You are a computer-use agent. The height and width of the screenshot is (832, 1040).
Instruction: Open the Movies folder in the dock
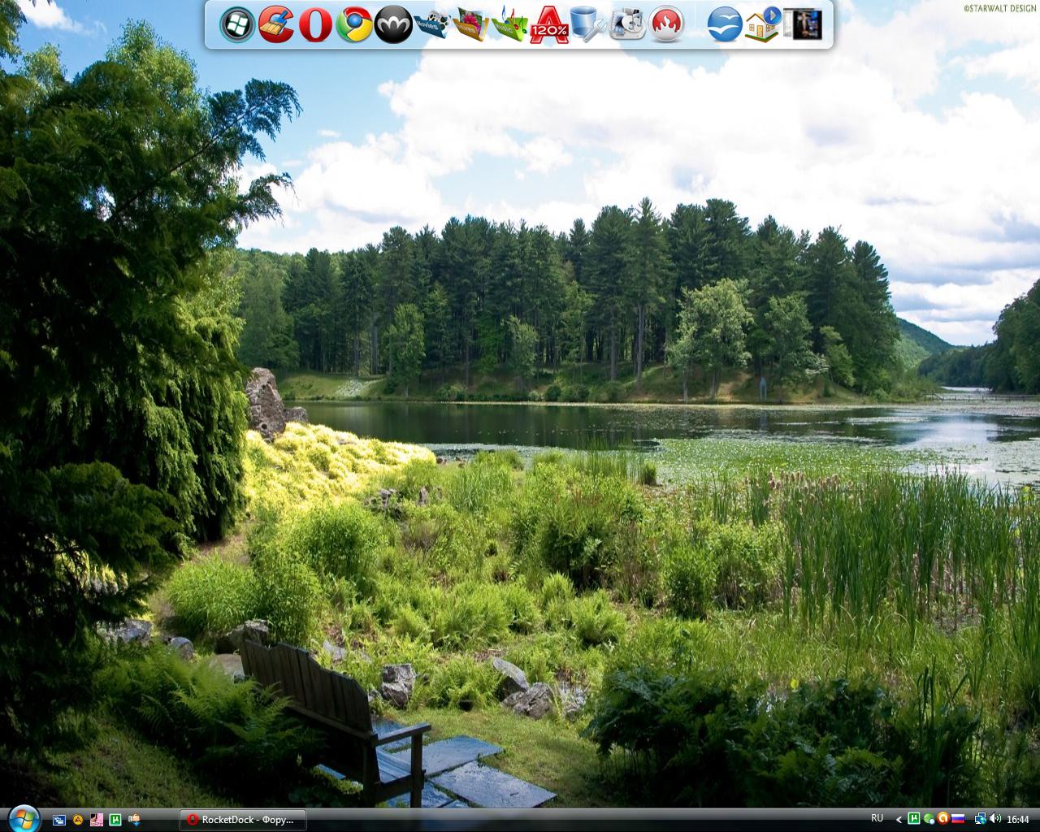click(432, 24)
